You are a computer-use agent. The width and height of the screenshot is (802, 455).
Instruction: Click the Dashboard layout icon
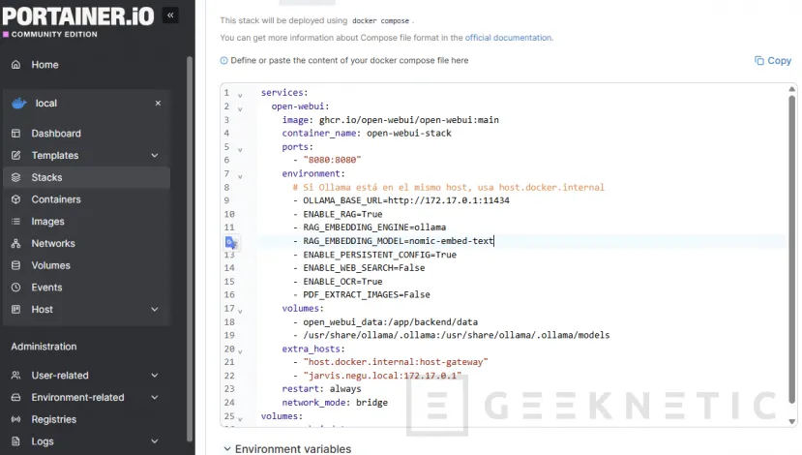coord(15,133)
